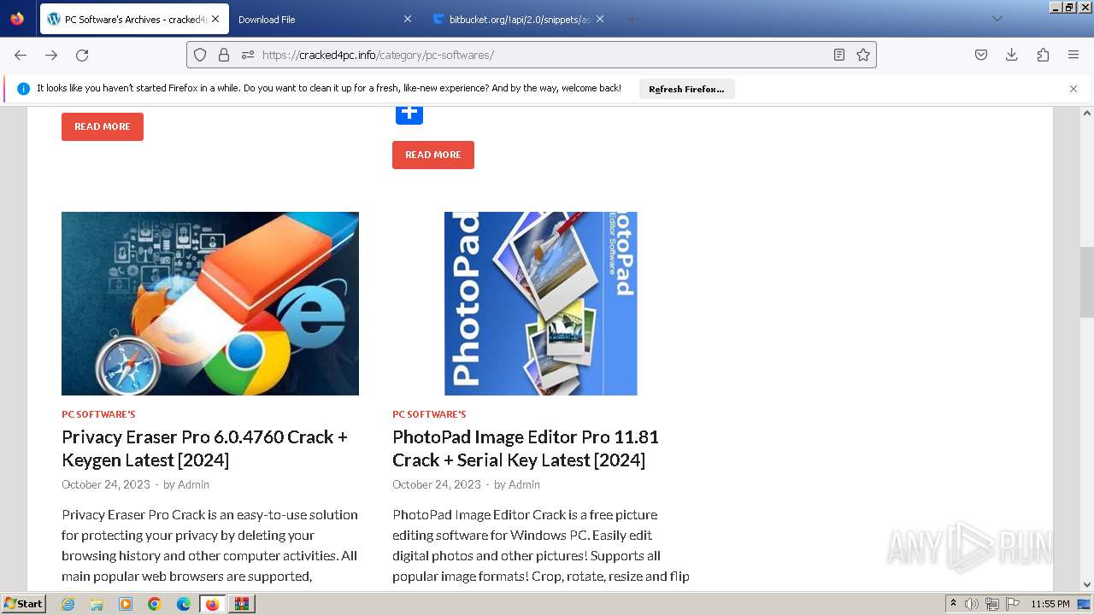The width and height of the screenshot is (1094, 615).
Task: Select Firefox taskbar button
Action: (x=213, y=604)
